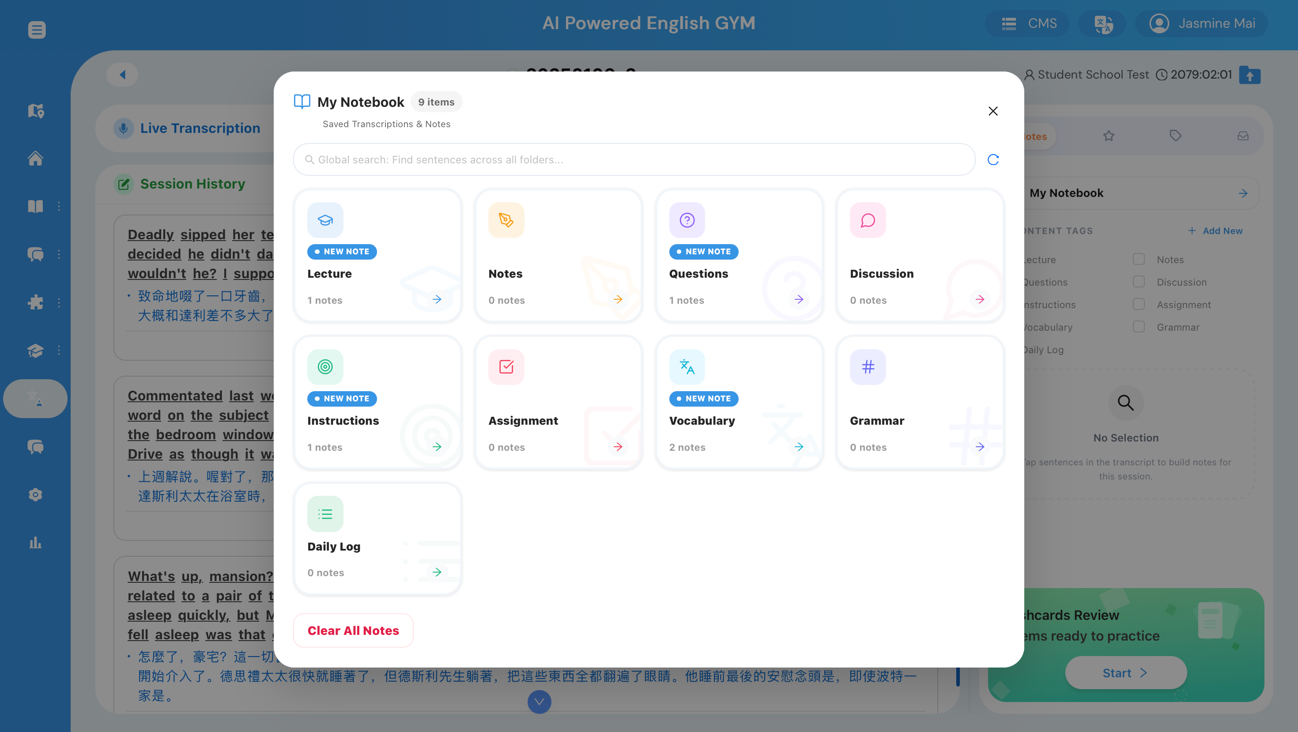Click the language translate icon in the header

coord(1102,24)
